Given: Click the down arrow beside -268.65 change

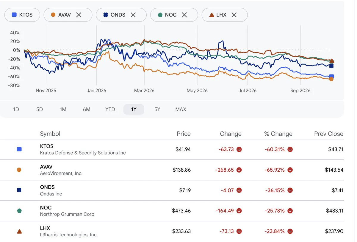Looking at the screenshot, I should click(239, 170).
